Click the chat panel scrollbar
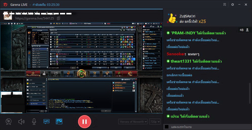252x130 pixels. [x=250, y=93]
